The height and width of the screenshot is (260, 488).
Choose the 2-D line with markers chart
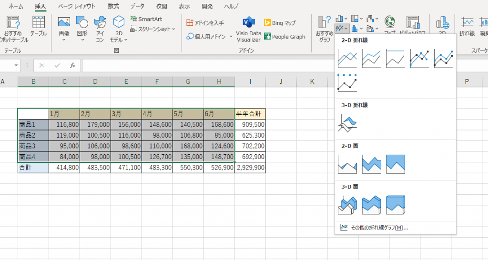419,59
